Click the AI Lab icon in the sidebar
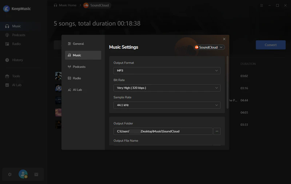Viewport: 291px width, 184px height. click(x=7, y=85)
